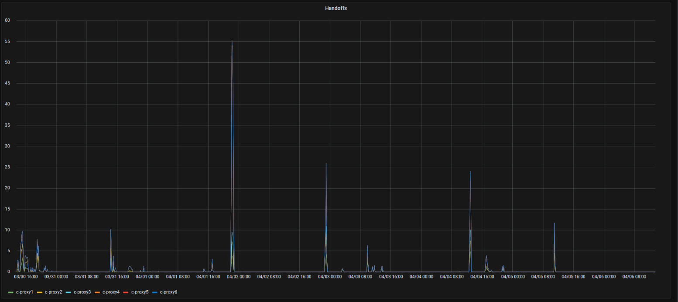Open the Handoffs panel title menu
Viewport: 678px width, 302px height.
point(336,8)
